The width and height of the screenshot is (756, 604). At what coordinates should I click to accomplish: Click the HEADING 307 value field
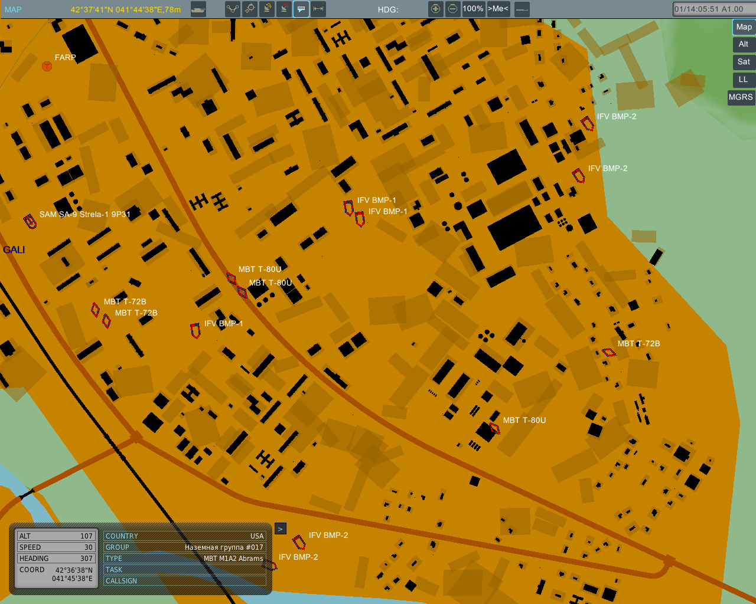56,558
